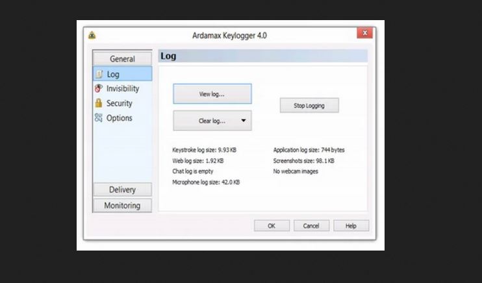482x283 pixels.
Task: Click the Security padlock icon
Action: point(99,103)
